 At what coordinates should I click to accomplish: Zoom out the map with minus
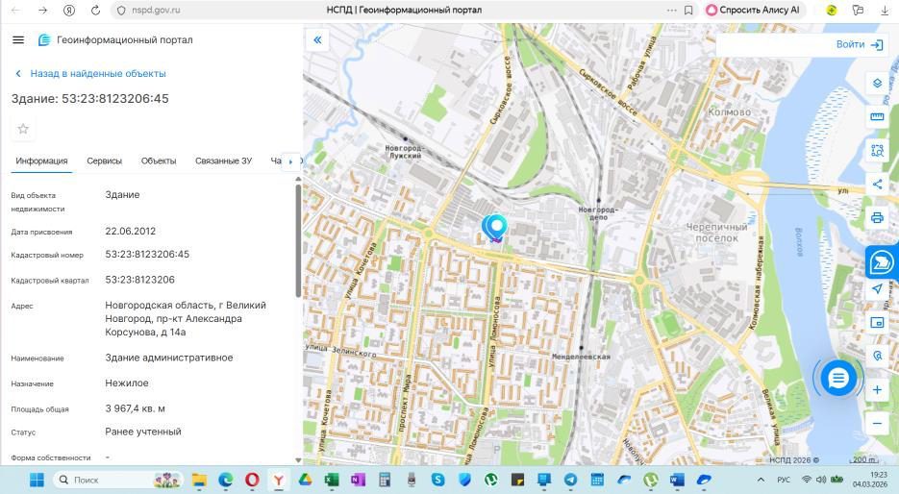coord(877,424)
